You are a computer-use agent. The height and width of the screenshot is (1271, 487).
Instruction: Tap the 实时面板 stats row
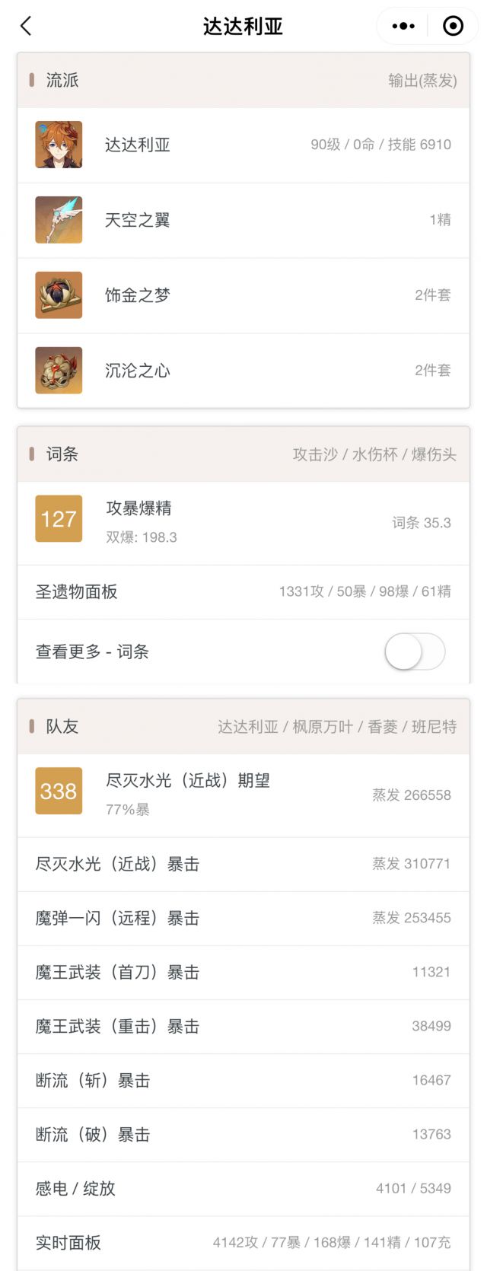click(x=243, y=1243)
